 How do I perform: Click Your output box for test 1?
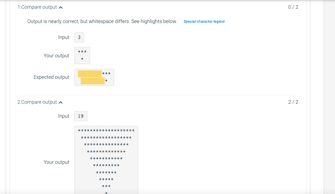82,55
